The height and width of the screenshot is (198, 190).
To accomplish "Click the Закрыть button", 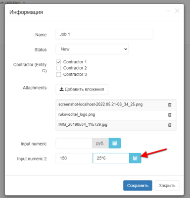I will coord(167,186).
